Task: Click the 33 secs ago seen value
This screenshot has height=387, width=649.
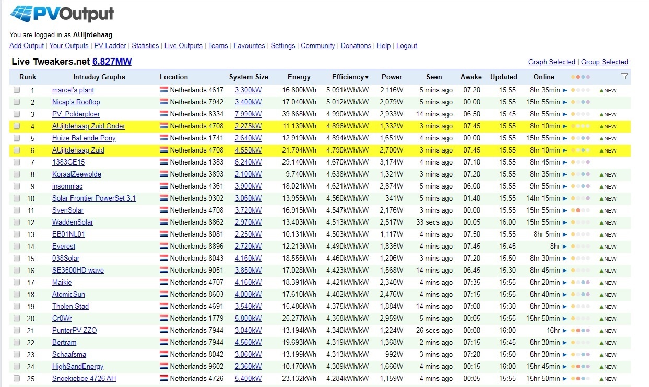Action: [434, 222]
